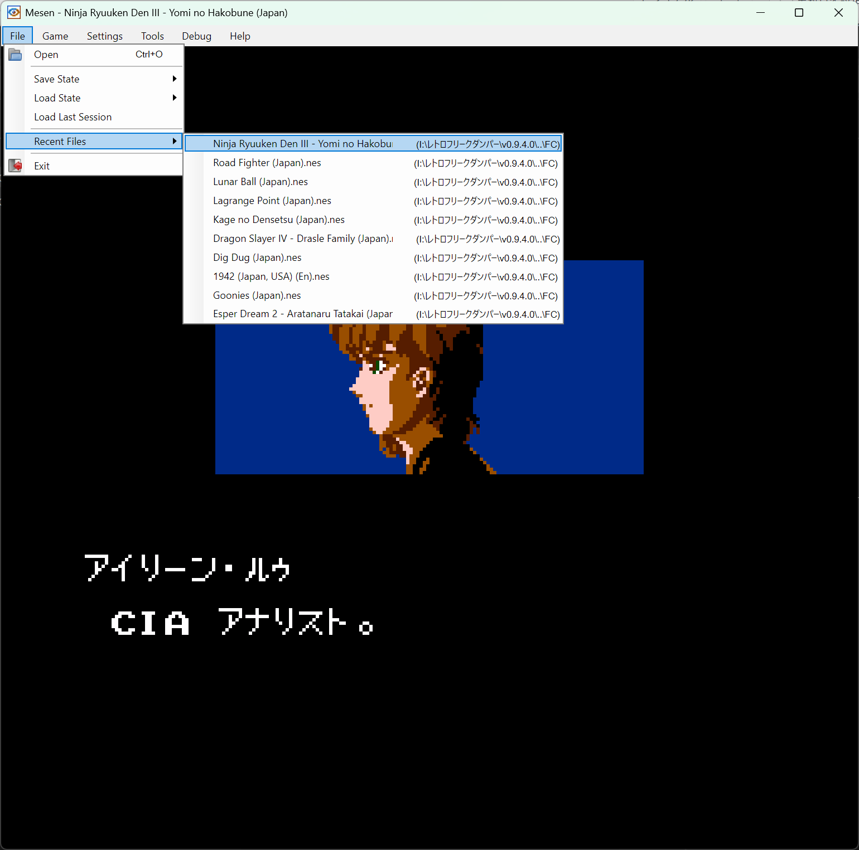Pick Goonies (Japan).nes from list
This screenshot has height=850, width=859.
coord(257,295)
